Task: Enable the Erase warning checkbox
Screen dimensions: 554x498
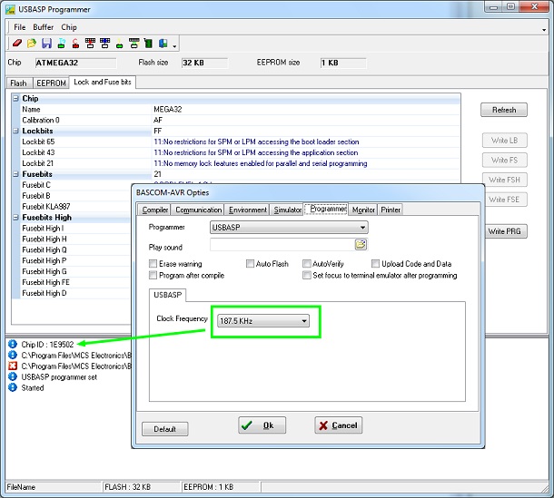Action: coord(153,264)
